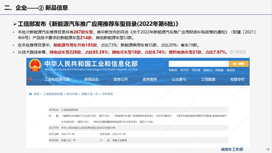Click the red text 新能源专用车共有193款
The width and height of the screenshot is (272, 153).
click(x=75, y=45)
